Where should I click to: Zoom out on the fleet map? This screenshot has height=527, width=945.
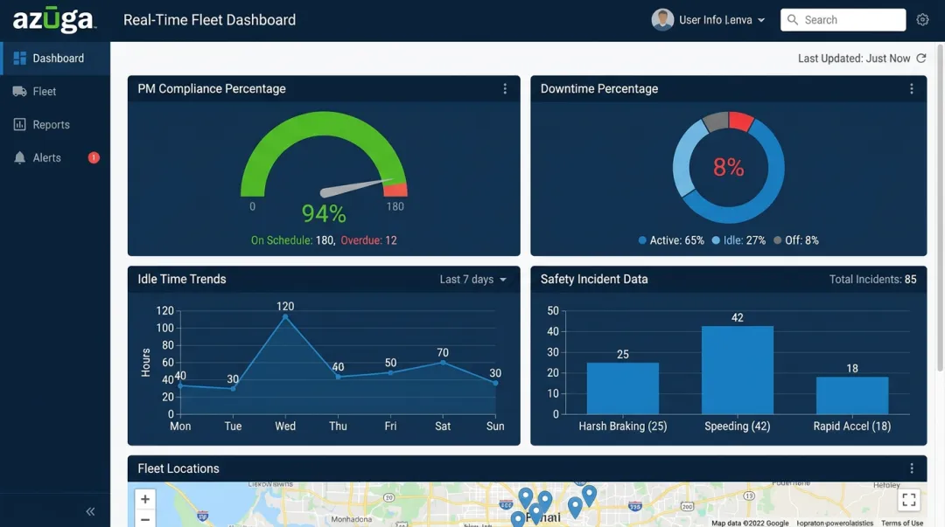145,518
